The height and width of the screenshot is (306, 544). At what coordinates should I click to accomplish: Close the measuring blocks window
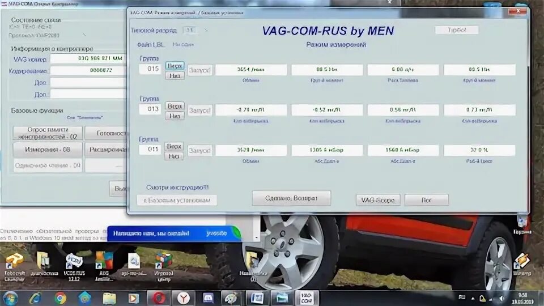pyautogui.click(x=517, y=11)
